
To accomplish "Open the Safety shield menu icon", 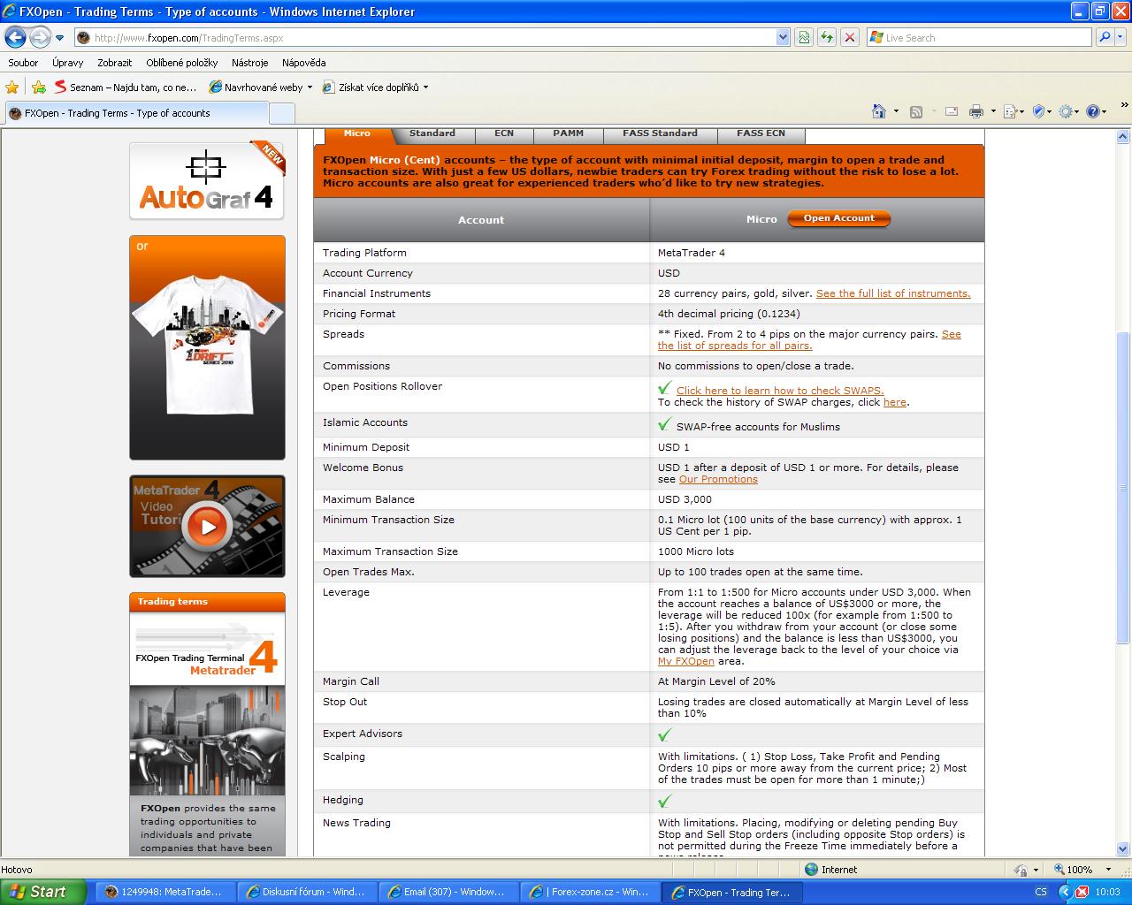I will click(x=1042, y=111).
